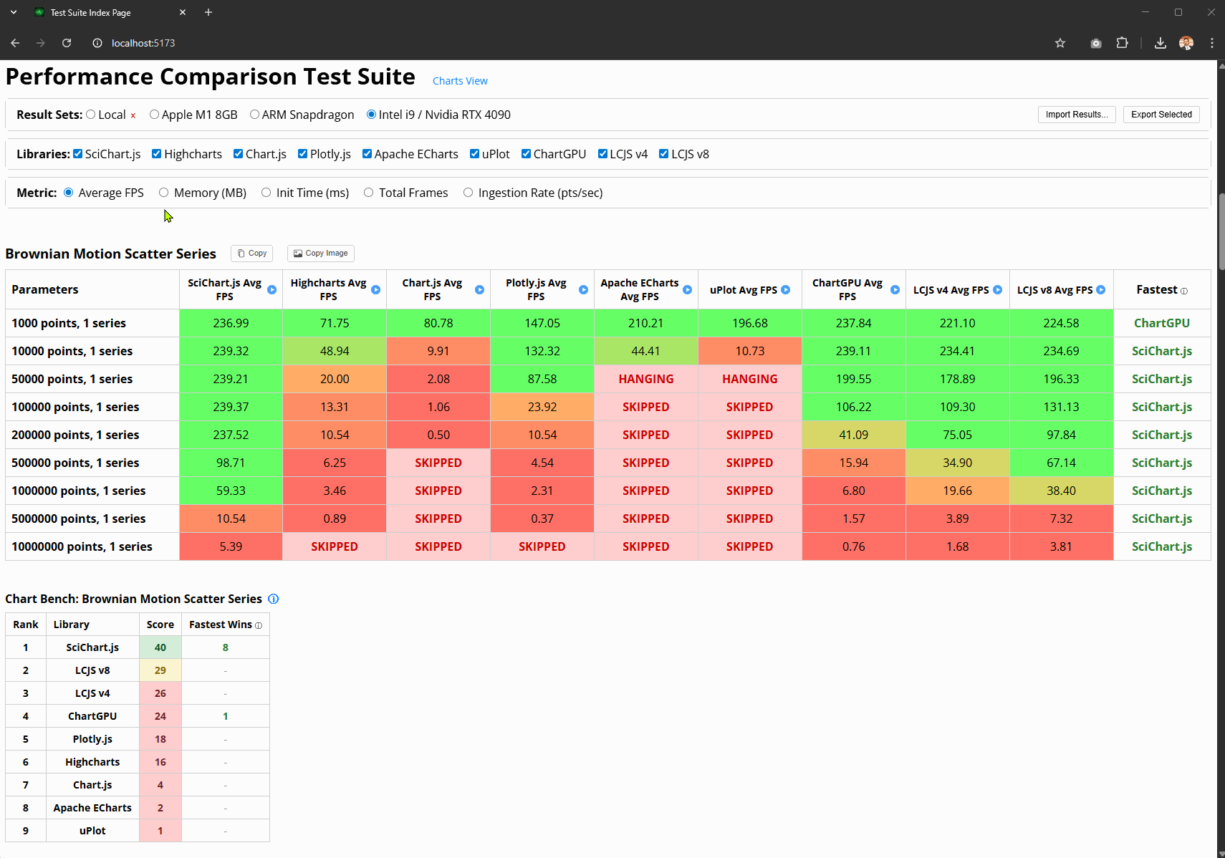
Task: Remove the Local result set with the red x
Action: click(x=133, y=115)
